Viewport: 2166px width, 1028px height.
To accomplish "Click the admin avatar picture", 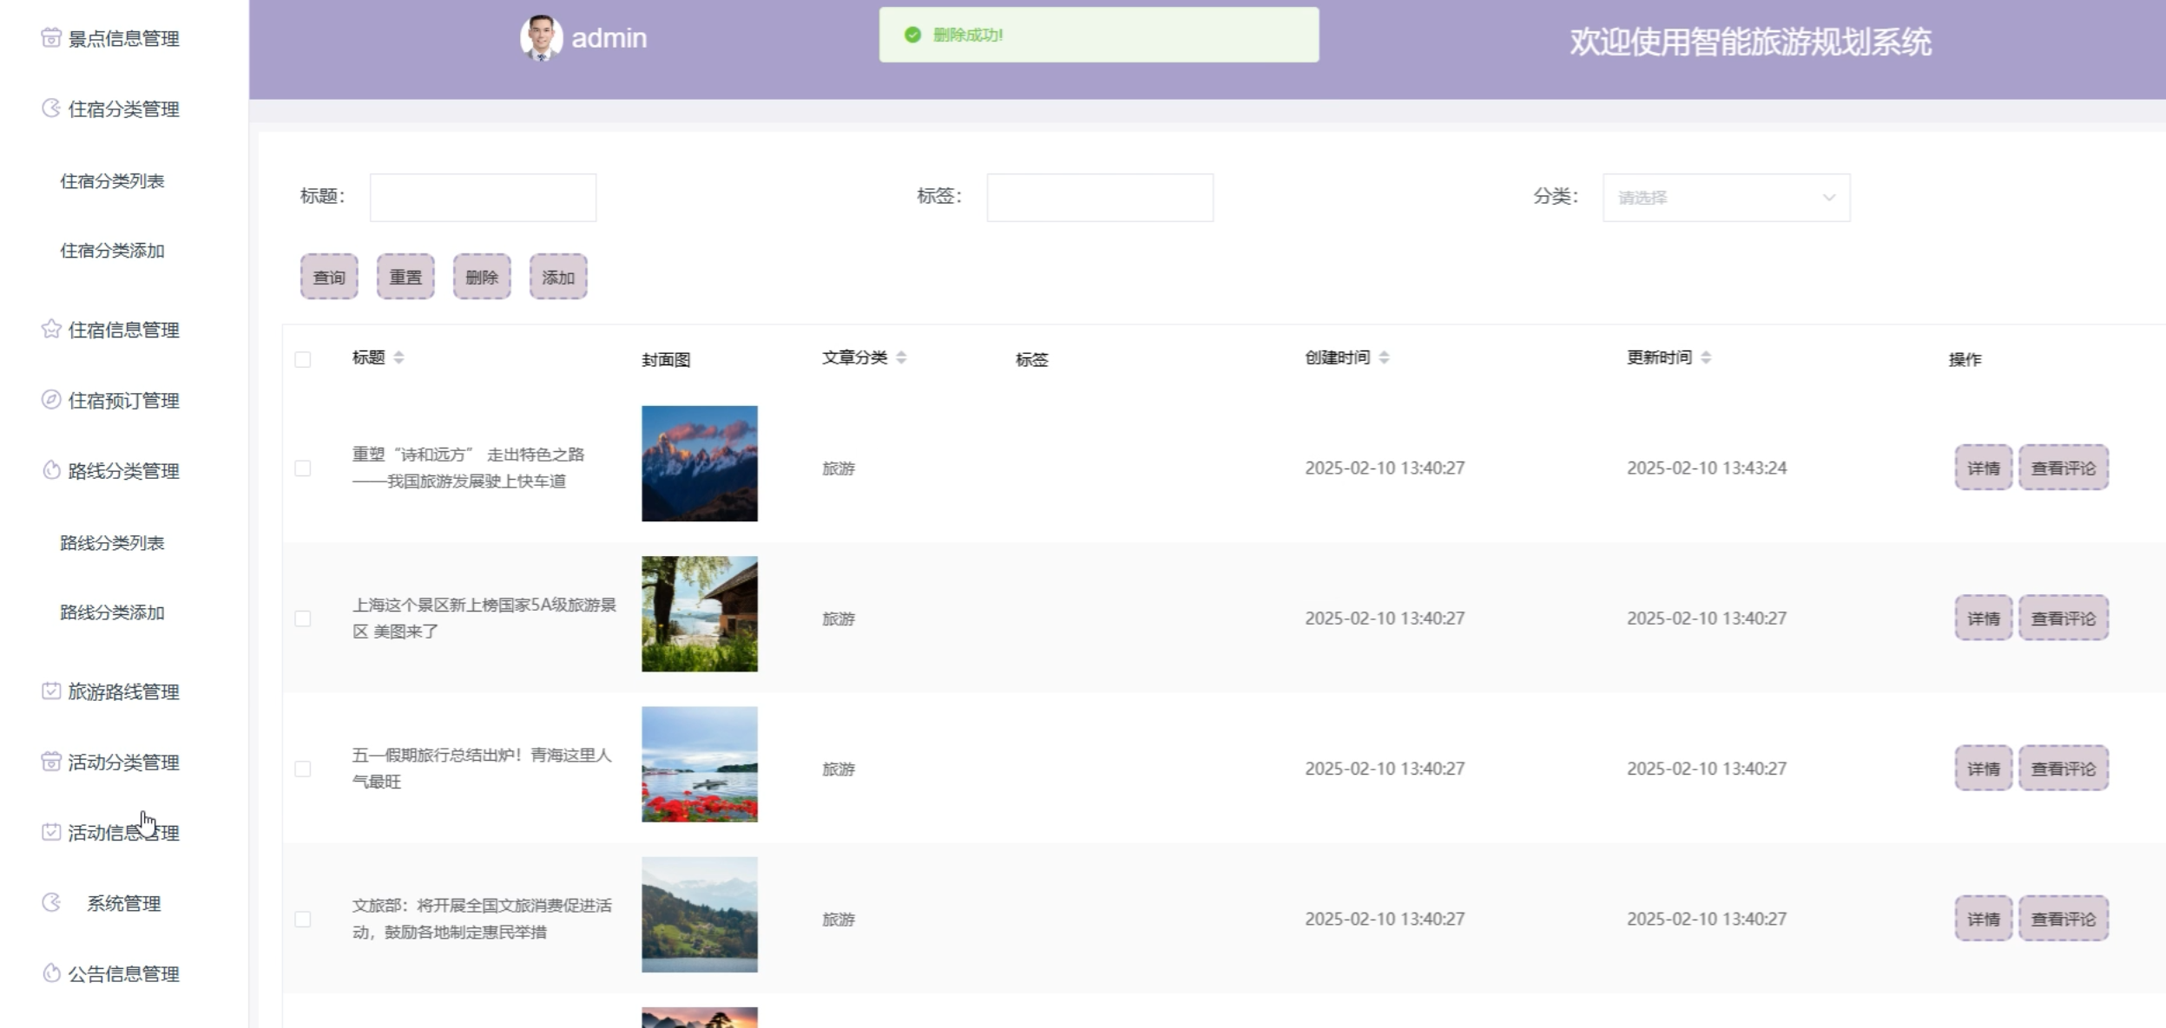I will (541, 38).
